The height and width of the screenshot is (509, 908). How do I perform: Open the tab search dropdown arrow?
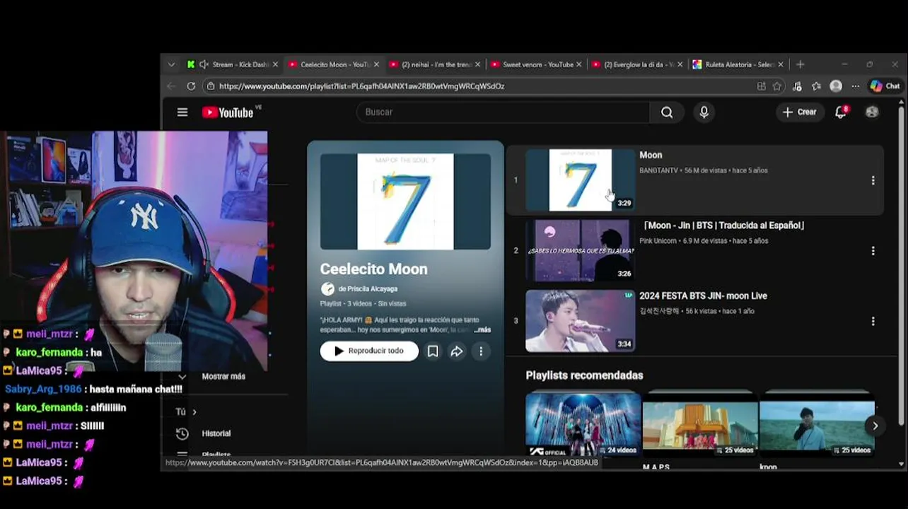pos(171,64)
